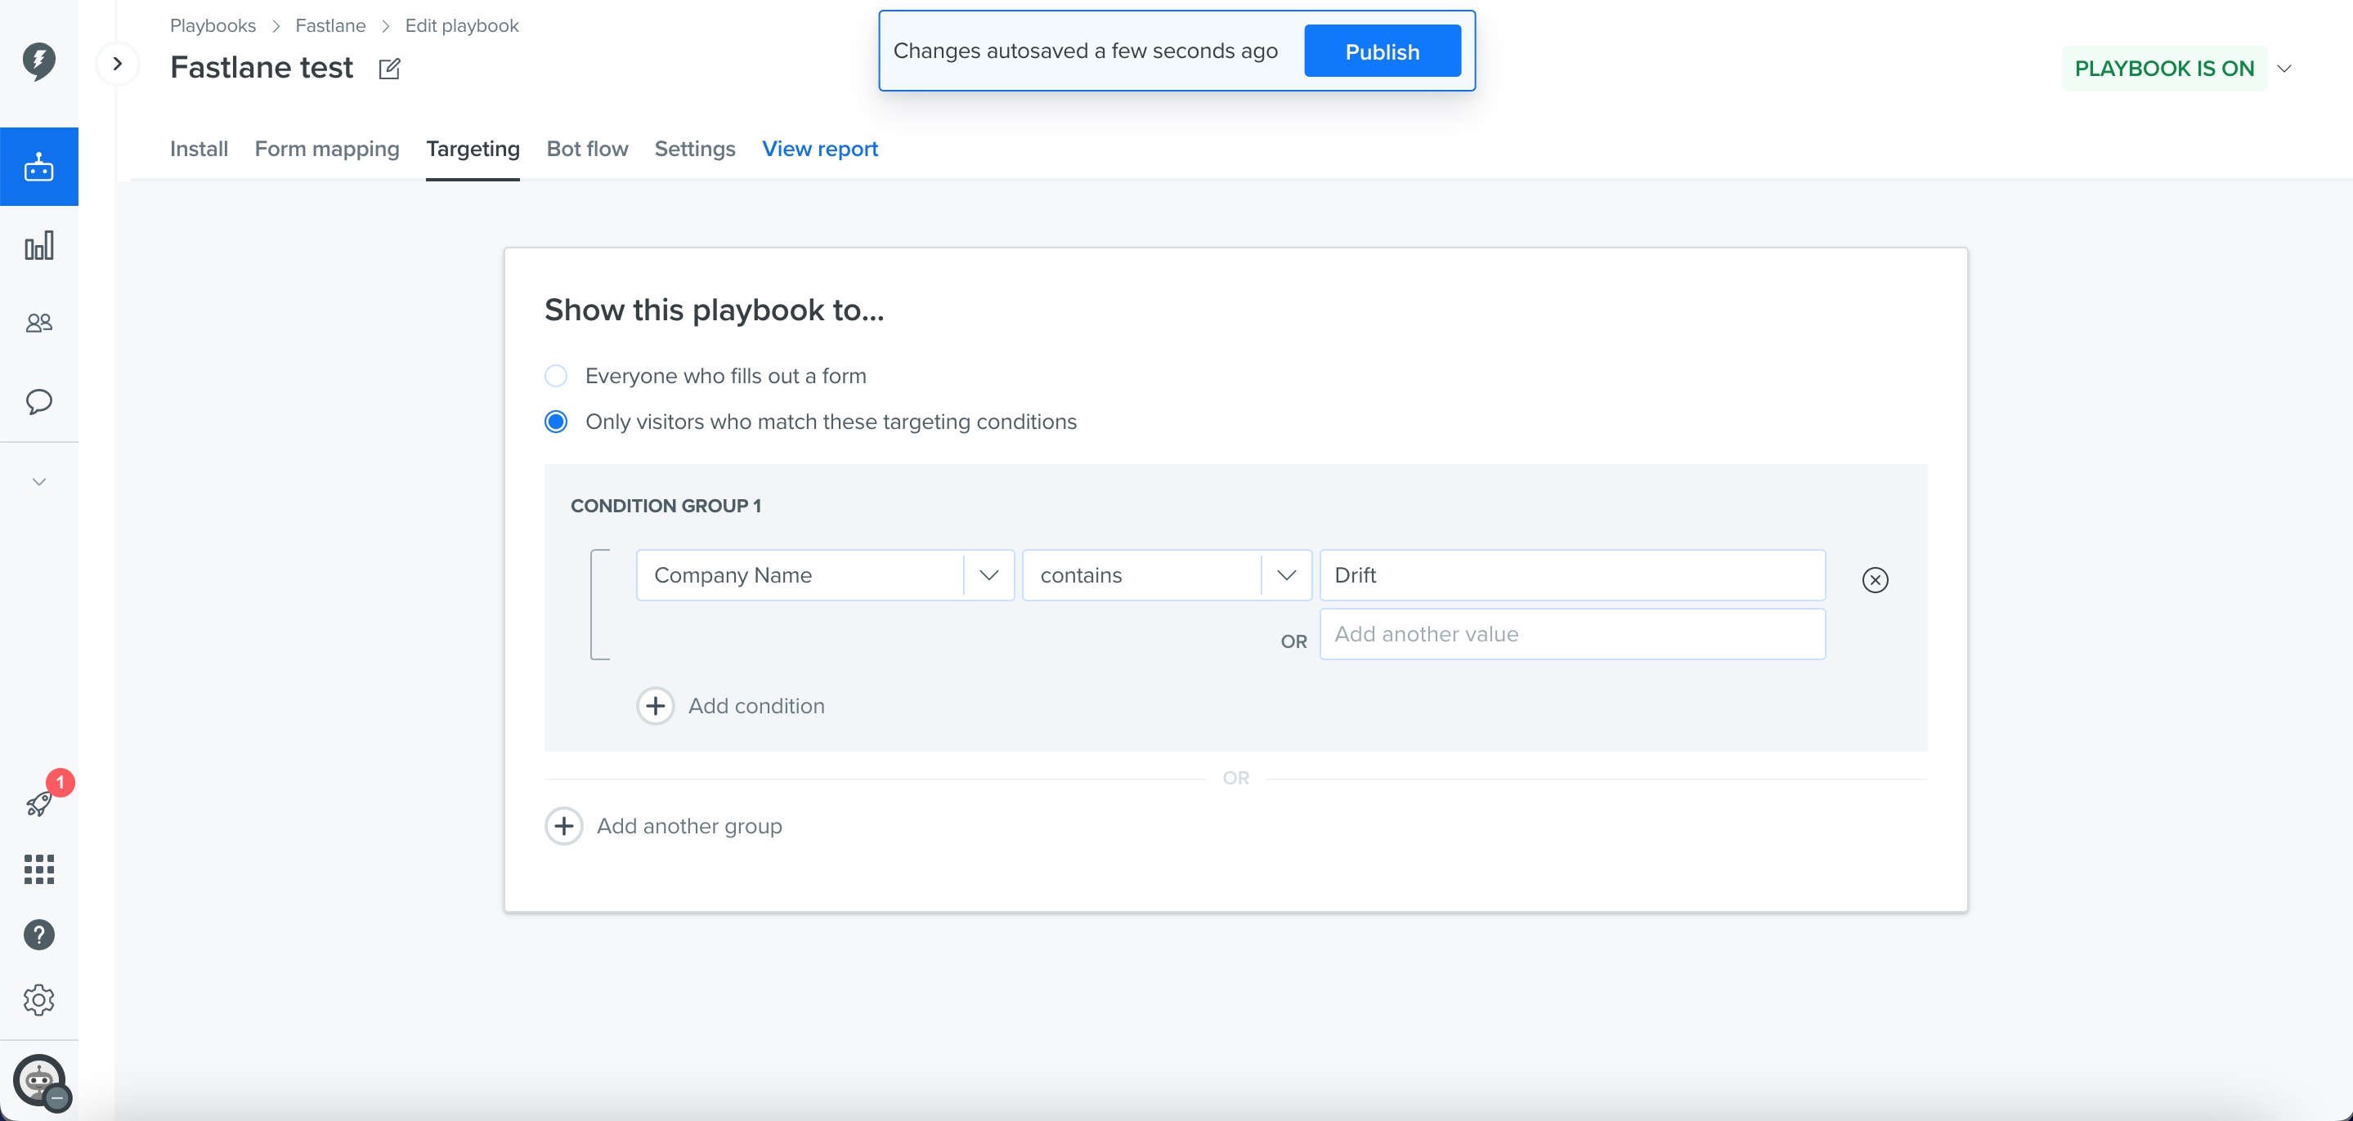Expand the sidebar panel arrow button
Image resolution: width=2353 pixels, height=1121 pixels.
118,64
